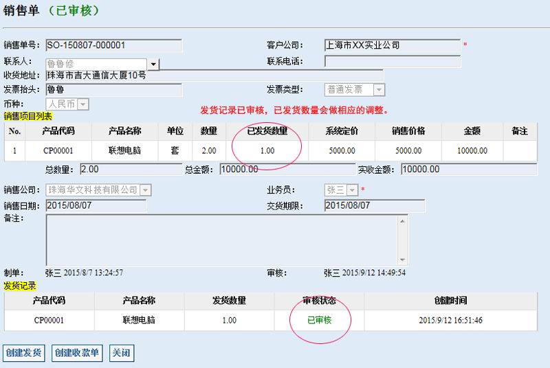Click the 审核状态 header in 发货记录
The height and width of the screenshot is (368, 550).
[319, 301]
